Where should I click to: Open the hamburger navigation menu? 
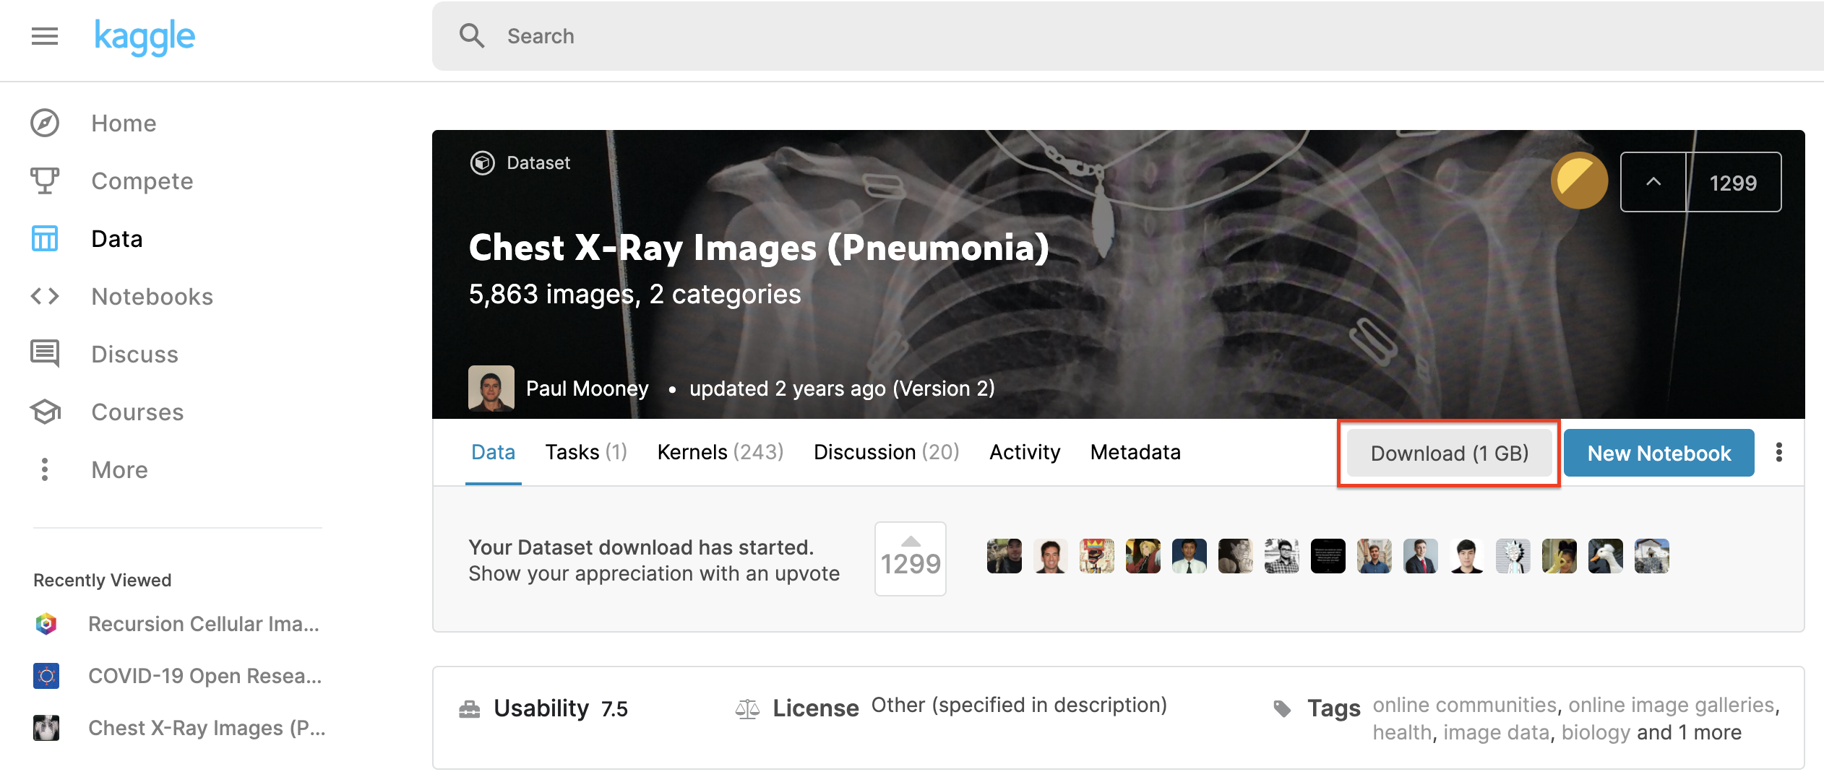click(44, 36)
